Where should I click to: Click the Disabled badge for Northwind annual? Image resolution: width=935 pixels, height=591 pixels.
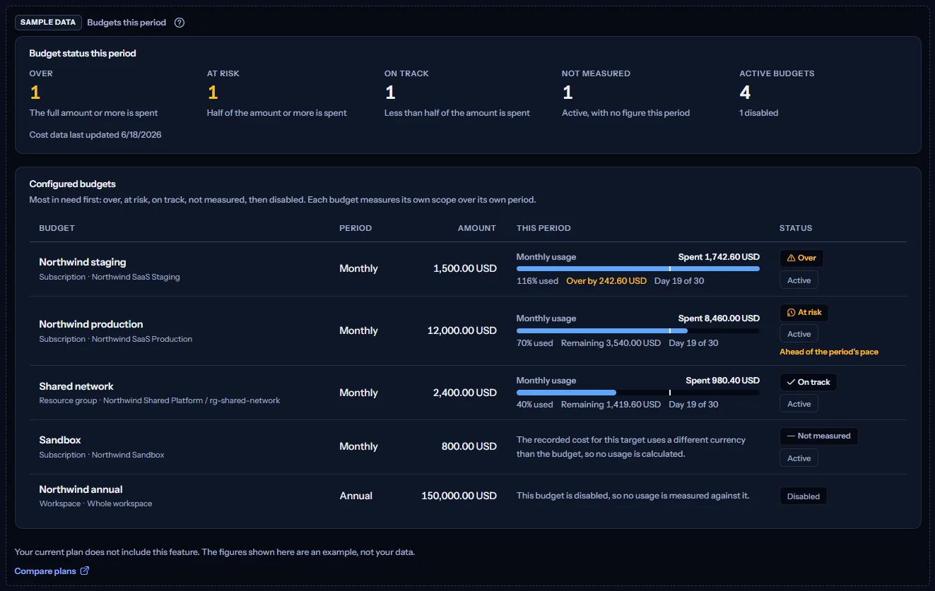(x=803, y=496)
